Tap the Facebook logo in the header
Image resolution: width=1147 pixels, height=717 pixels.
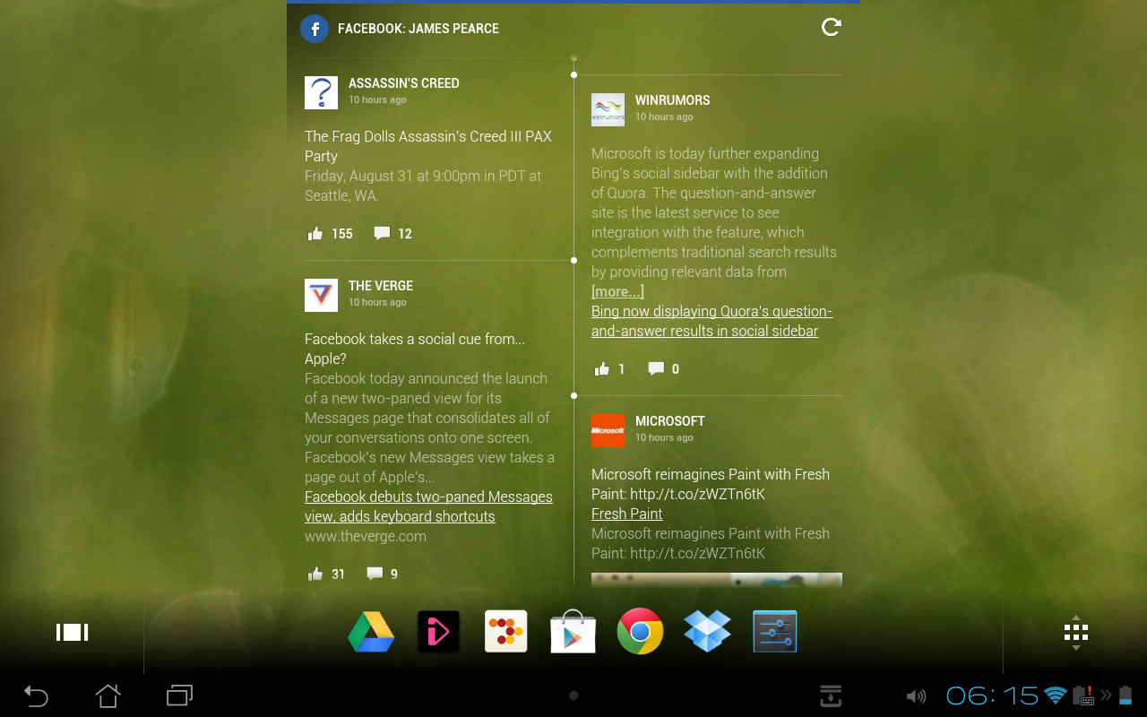pos(315,29)
